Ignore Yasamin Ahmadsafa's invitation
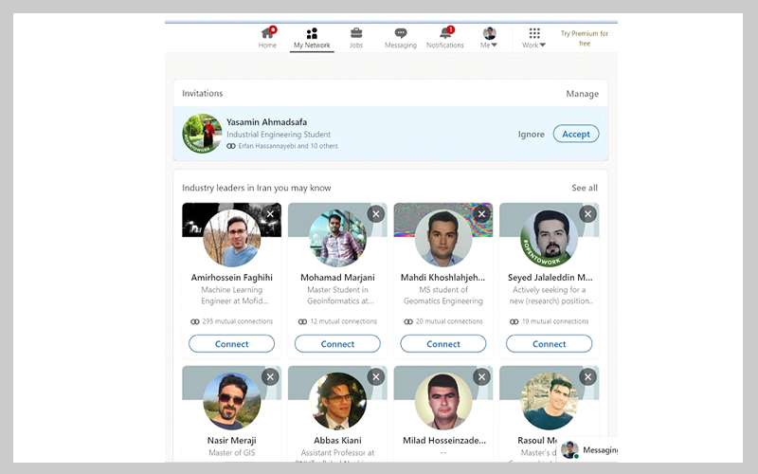 pyautogui.click(x=531, y=135)
